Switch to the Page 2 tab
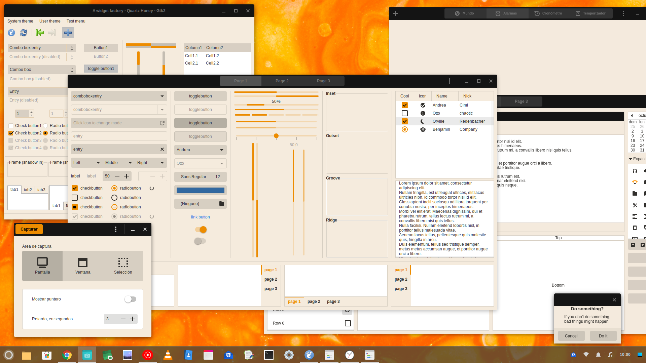Viewport: 646px width, 363px height. [x=282, y=81]
